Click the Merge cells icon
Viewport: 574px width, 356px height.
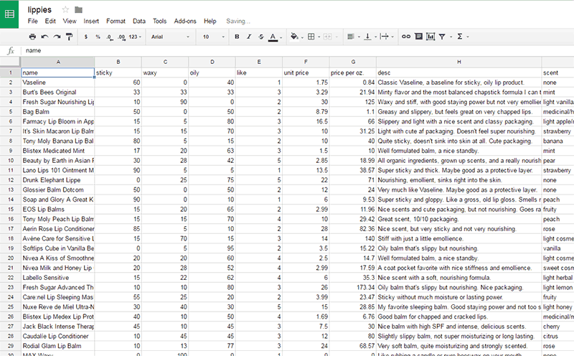click(x=328, y=37)
